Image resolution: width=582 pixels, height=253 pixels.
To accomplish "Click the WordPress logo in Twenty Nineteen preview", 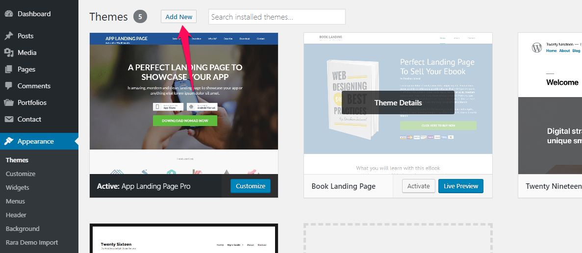I will (537, 48).
